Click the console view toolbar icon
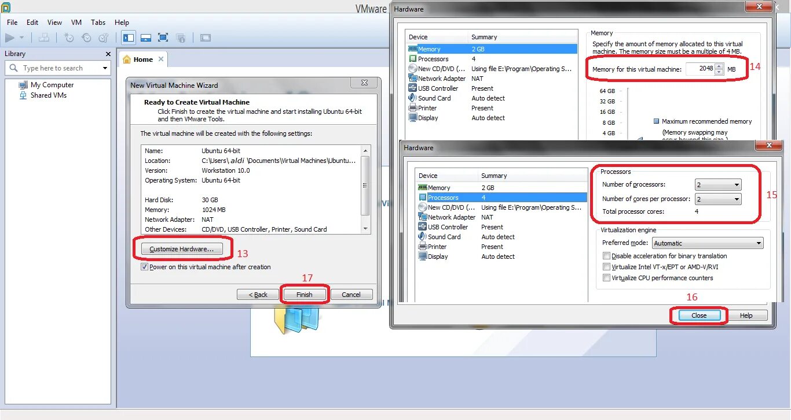791x420 pixels. (206, 38)
